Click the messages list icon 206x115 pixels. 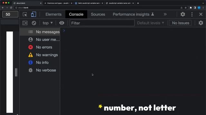[x=31, y=32]
